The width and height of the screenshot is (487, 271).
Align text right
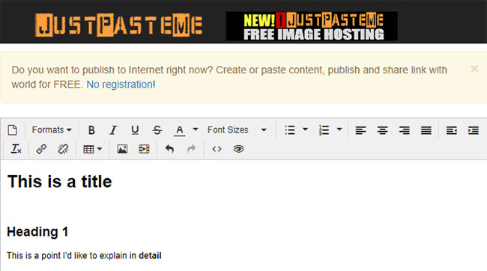click(x=404, y=130)
